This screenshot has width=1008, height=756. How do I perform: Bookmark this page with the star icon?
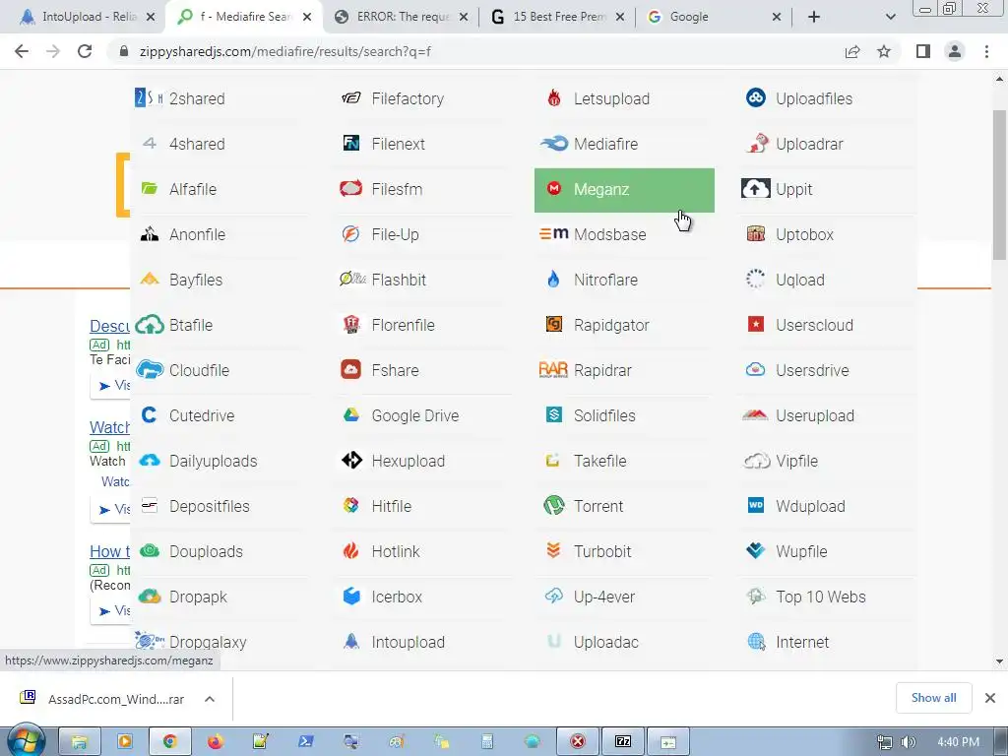pos(884,51)
